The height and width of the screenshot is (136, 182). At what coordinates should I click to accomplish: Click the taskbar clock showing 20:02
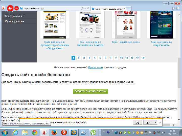(x=172, y=132)
